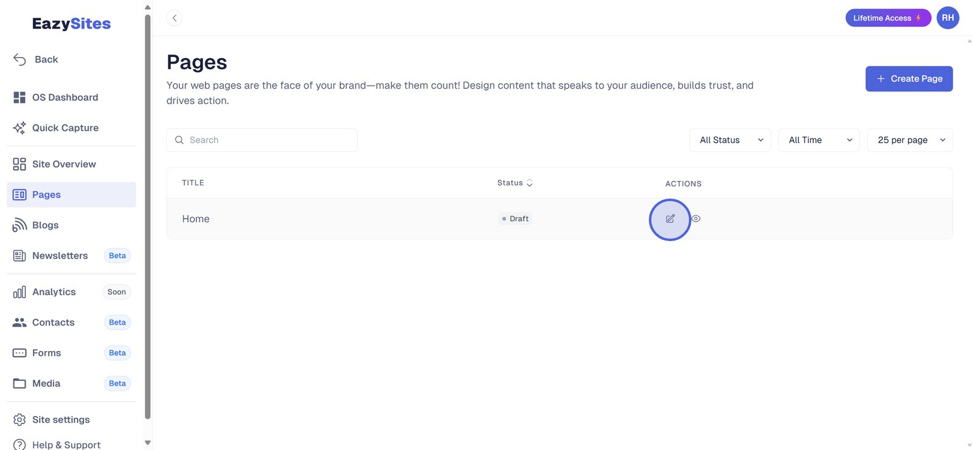
Task: Click the edit pencil icon for Home
Action: point(670,219)
